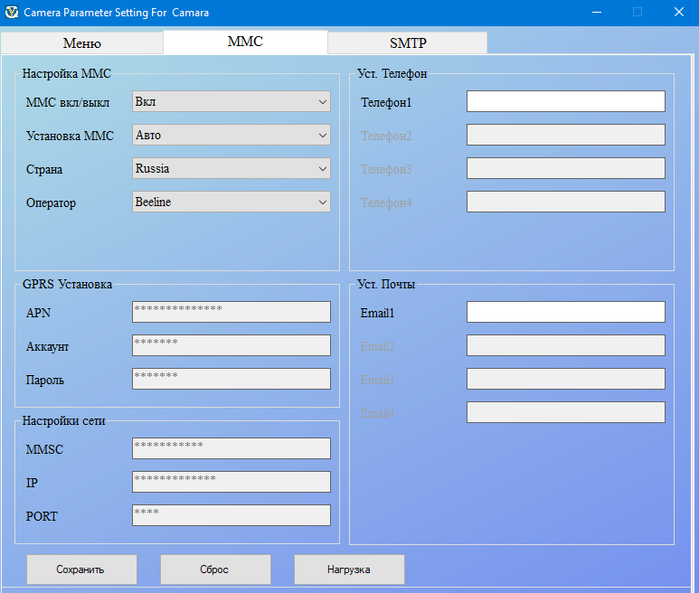Click the IP address field
The width and height of the screenshot is (699, 593).
(x=231, y=483)
